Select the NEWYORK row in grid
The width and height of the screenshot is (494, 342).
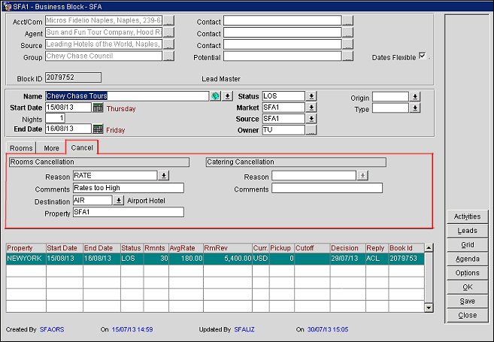pyautogui.click(x=214, y=259)
